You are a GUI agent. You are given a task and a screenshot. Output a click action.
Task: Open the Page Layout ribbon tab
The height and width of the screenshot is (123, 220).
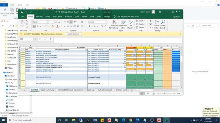pyautogui.click(x=57, y=17)
